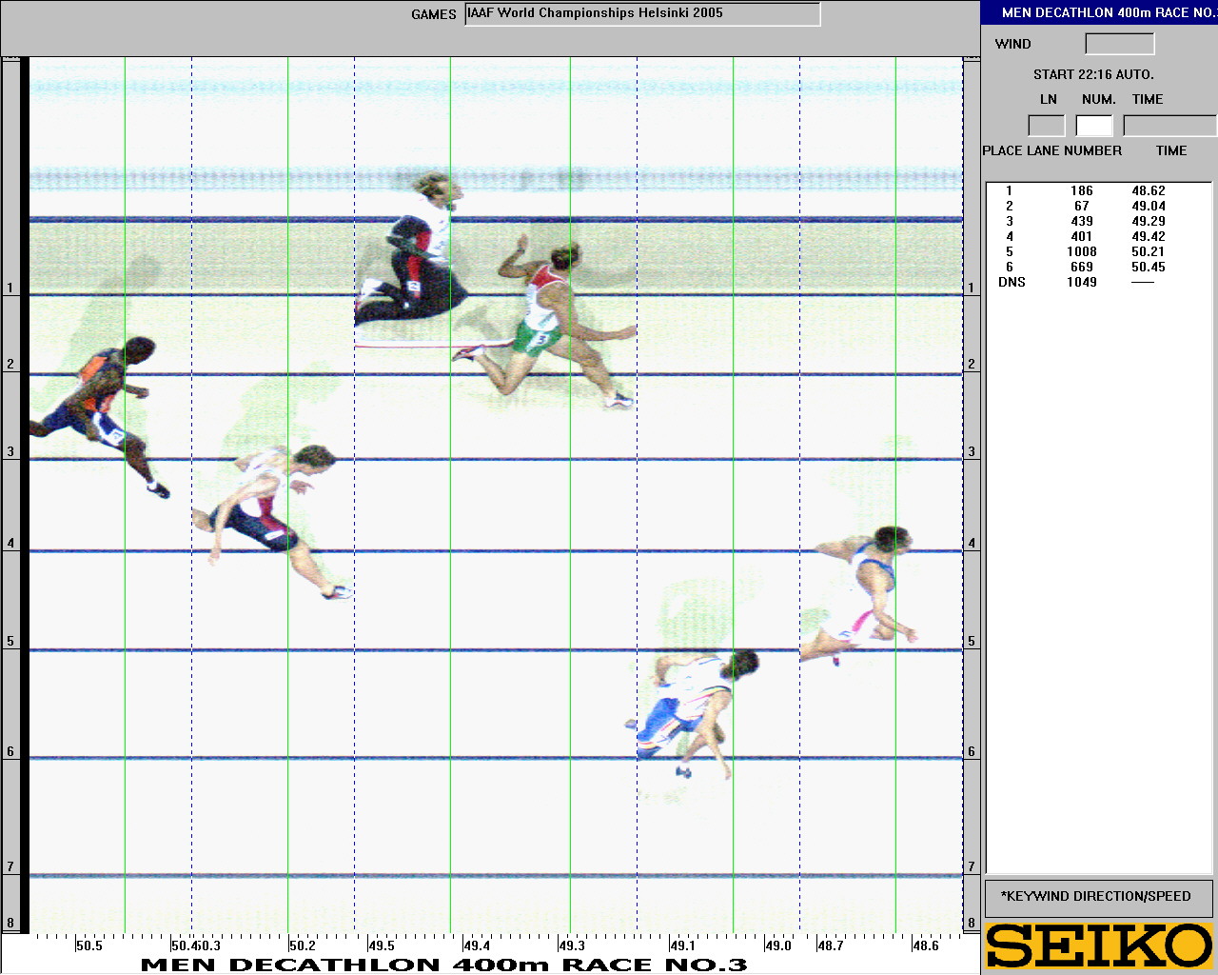Click the WIND input box
This screenshot has height=975, width=1218.
1119,44
